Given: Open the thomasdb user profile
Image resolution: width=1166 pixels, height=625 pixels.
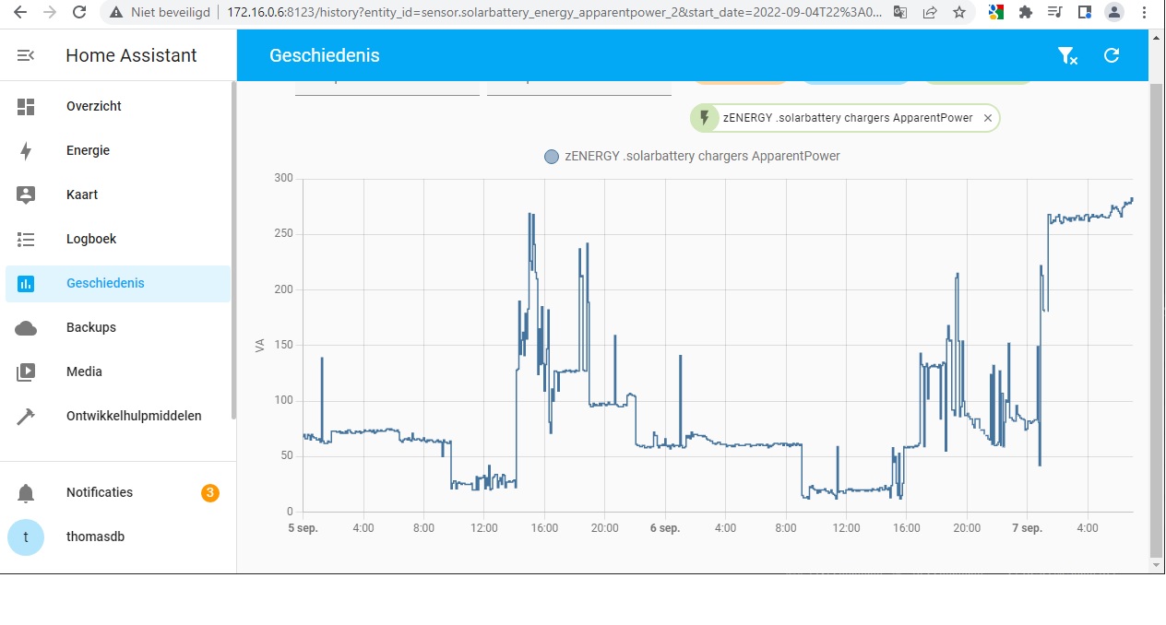Looking at the screenshot, I should (x=95, y=537).
